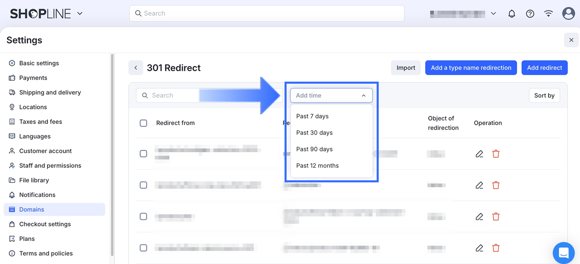Tick the second redirect row checkbox
This screenshot has width=580, height=264.
coord(143,185)
